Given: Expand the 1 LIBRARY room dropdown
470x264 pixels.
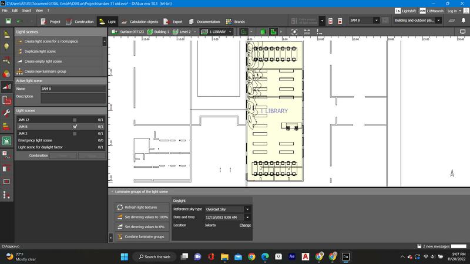Looking at the screenshot, I should (230, 32).
